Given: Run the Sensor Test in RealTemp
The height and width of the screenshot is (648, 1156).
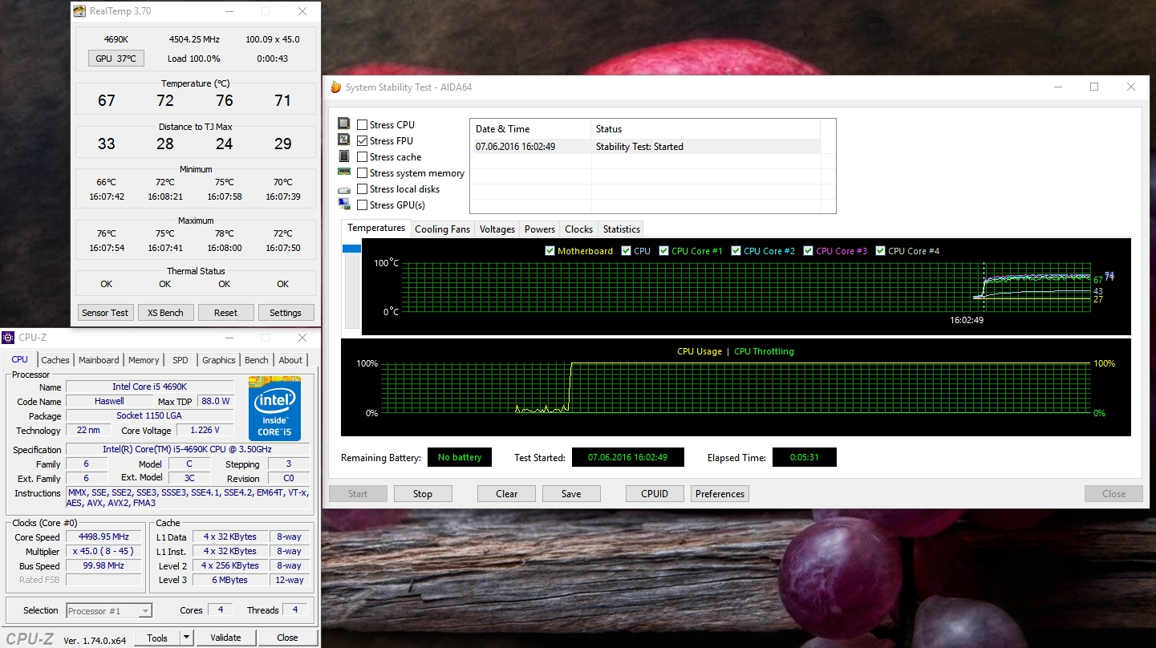Looking at the screenshot, I should pos(105,313).
